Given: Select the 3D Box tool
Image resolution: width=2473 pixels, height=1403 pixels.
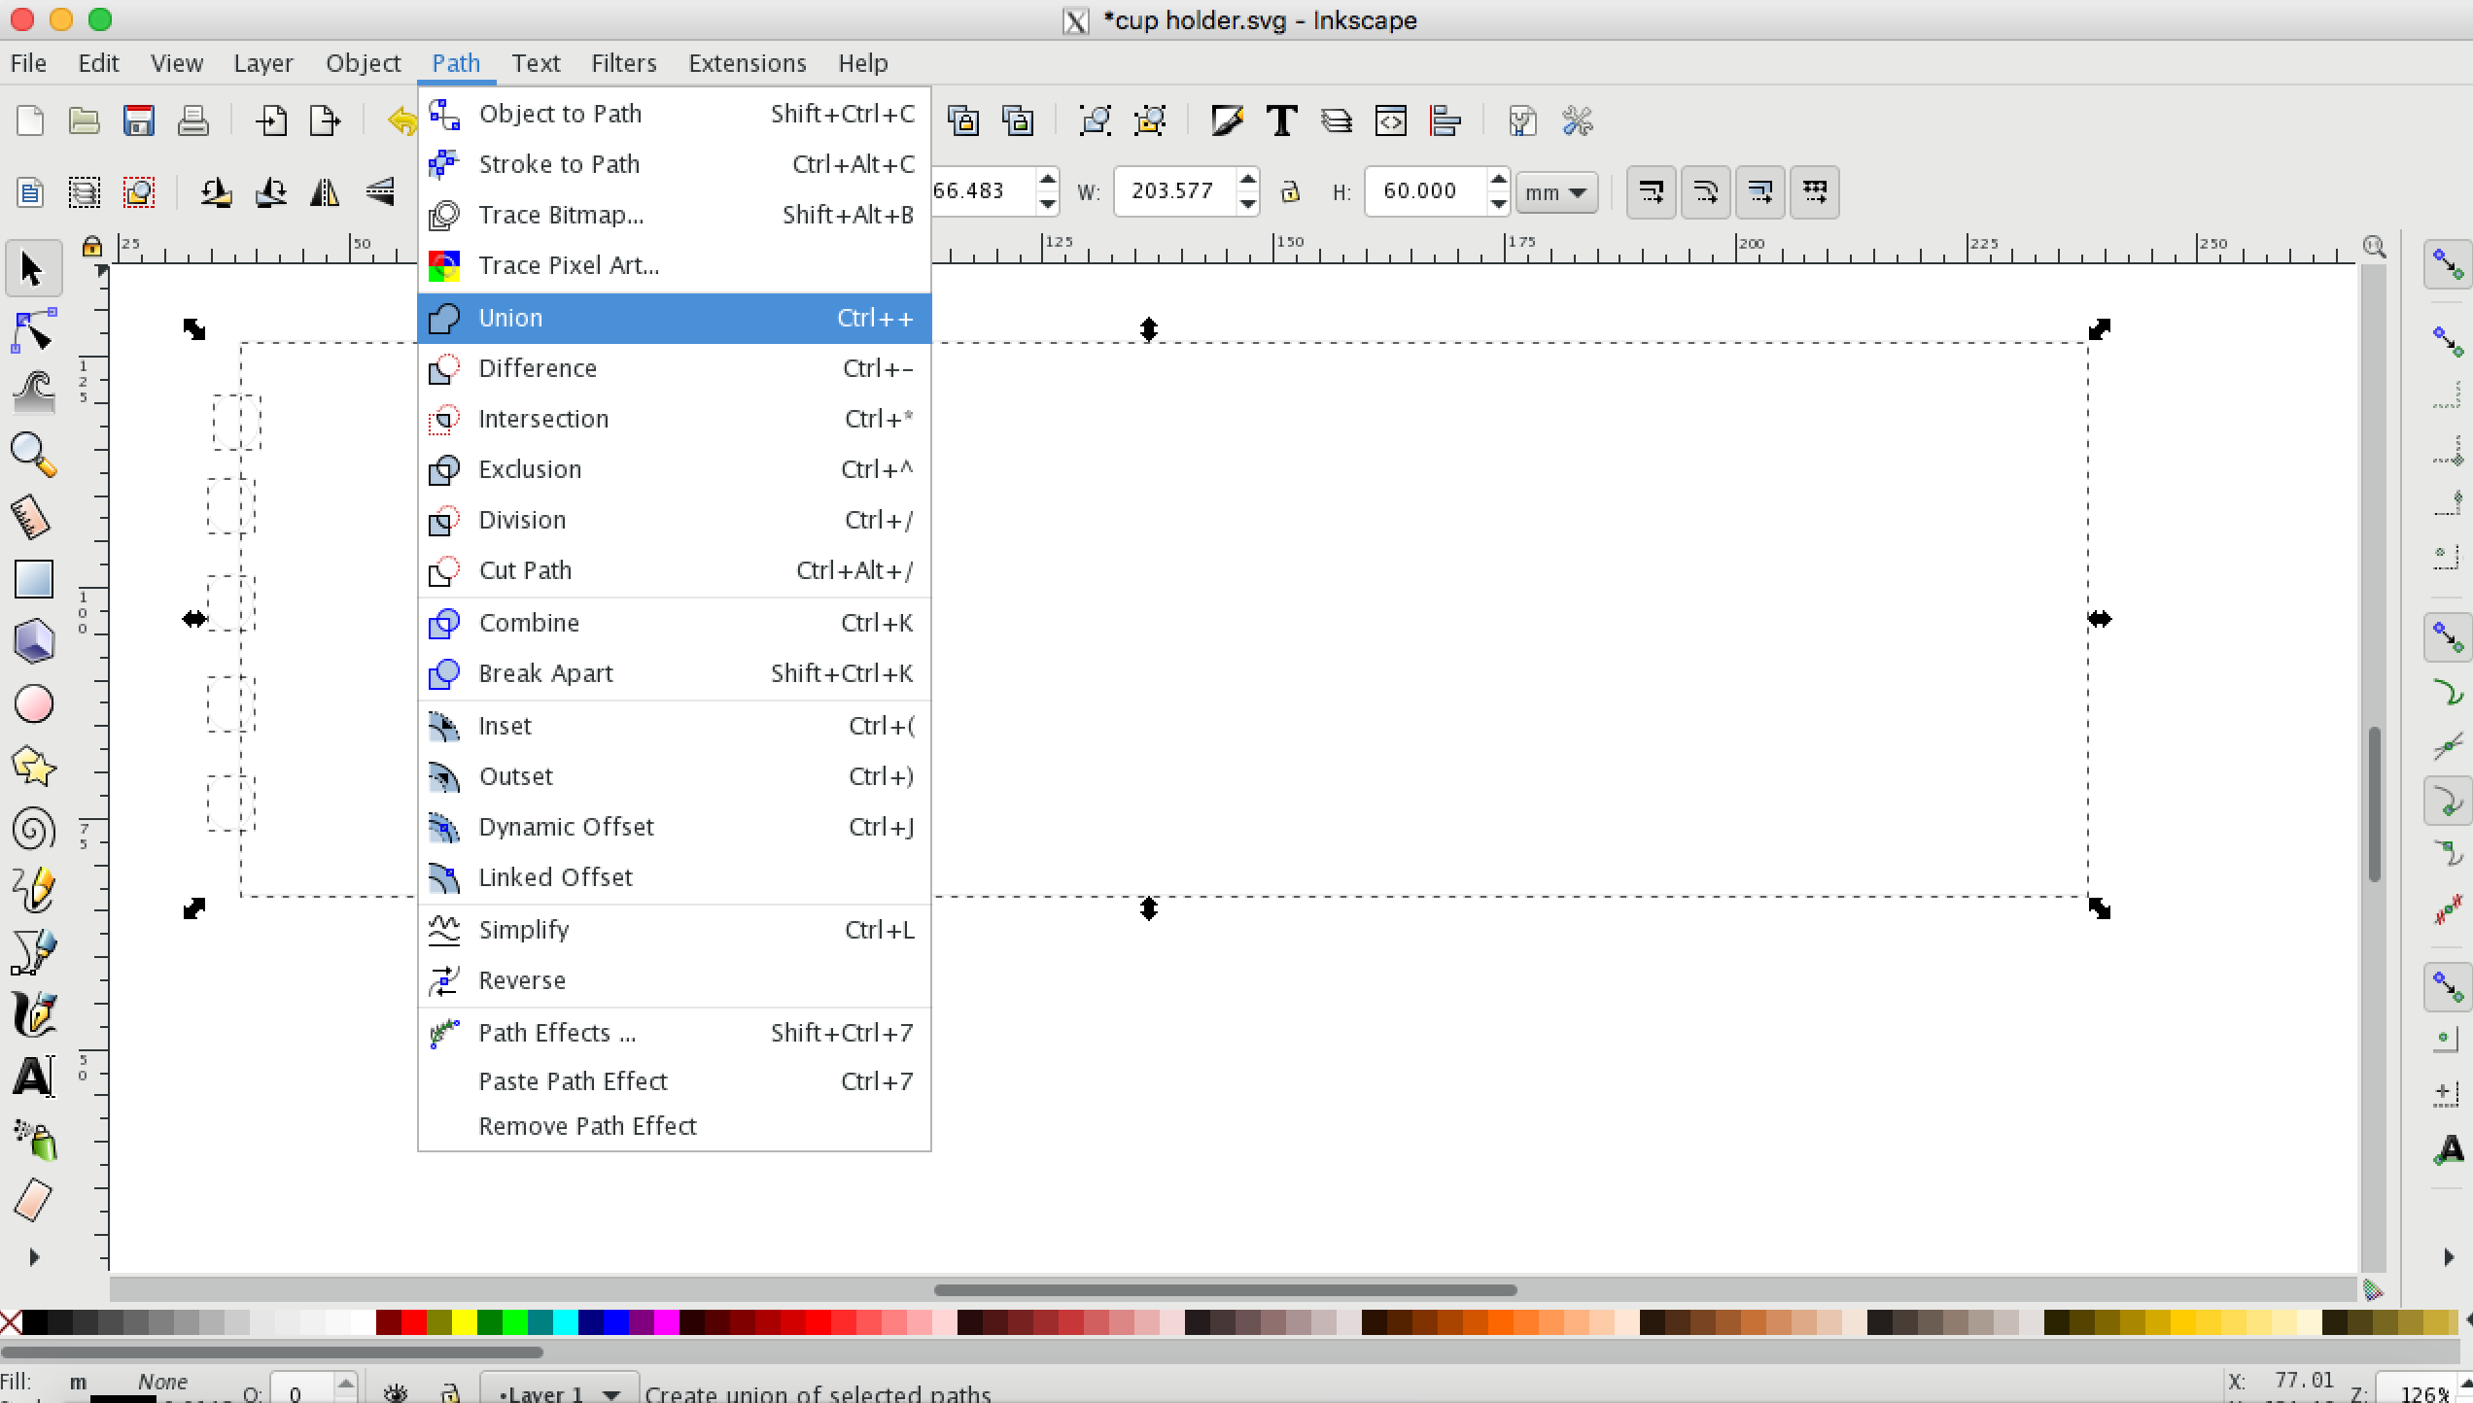Looking at the screenshot, I should tap(33, 641).
